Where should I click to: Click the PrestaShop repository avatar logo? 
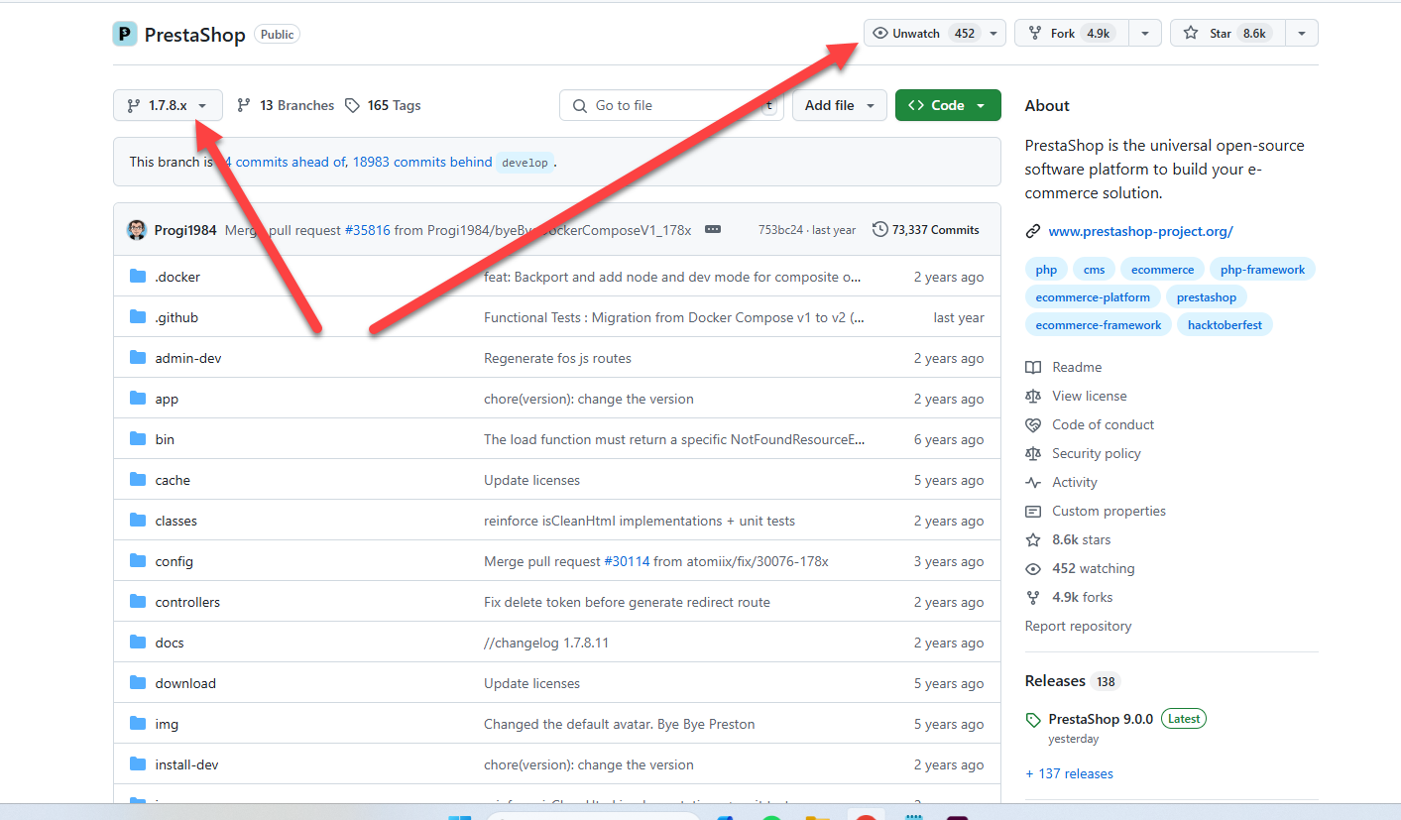125,34
